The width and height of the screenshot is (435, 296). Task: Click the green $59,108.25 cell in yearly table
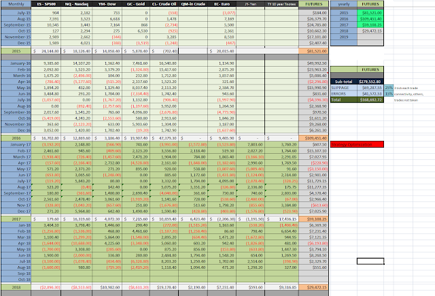pos(370,24)
